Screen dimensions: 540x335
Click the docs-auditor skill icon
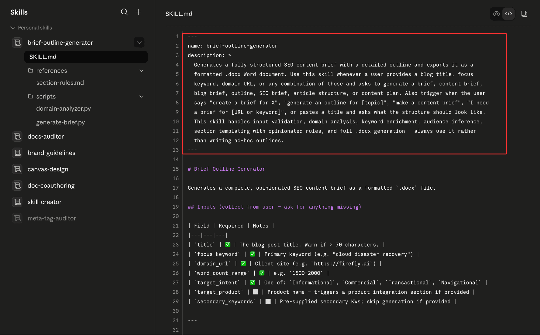[17, 136]
